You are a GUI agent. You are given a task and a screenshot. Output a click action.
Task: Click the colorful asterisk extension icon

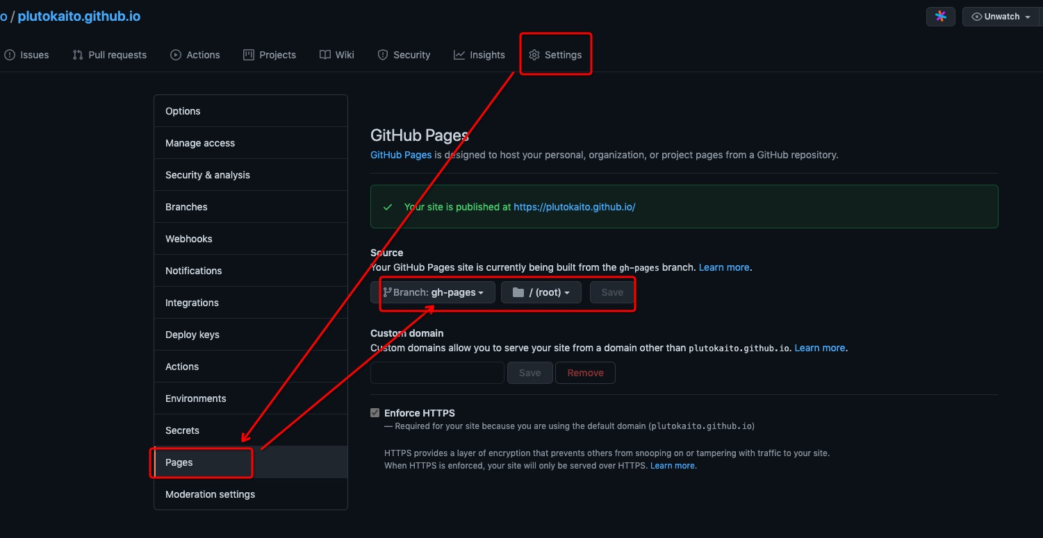[941, 17]
